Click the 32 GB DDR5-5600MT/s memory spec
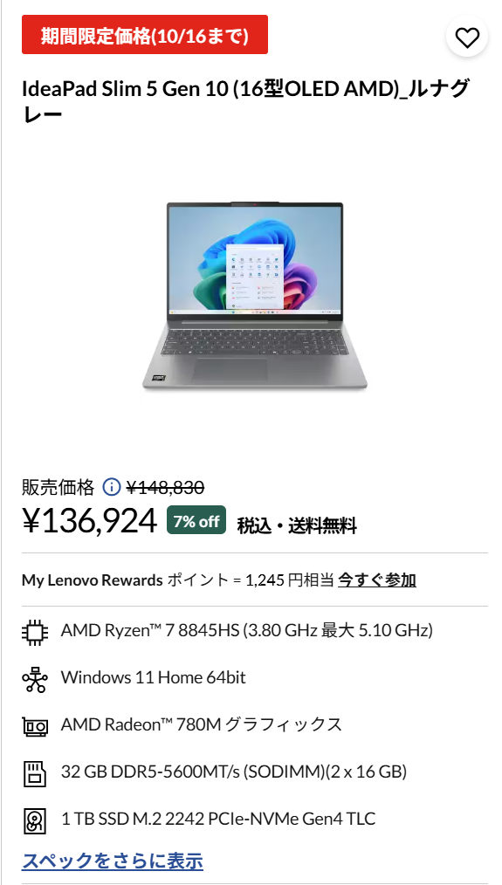The height and width of the screenshot is (885, 502). pyautogui.click(x=234, y=772)
